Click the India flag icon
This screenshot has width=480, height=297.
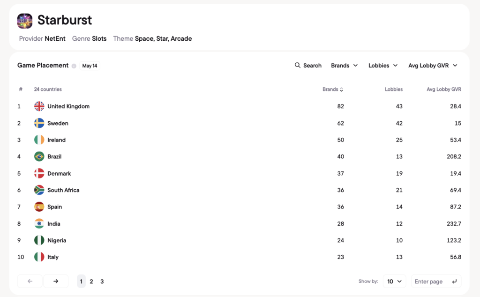click(39, 223)
